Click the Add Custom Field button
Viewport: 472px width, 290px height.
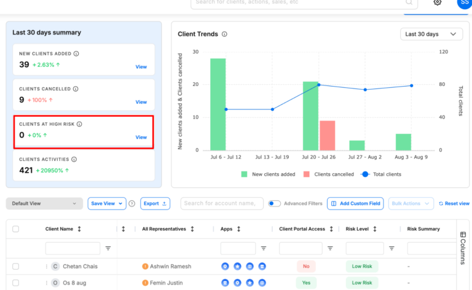coord(355,203)
